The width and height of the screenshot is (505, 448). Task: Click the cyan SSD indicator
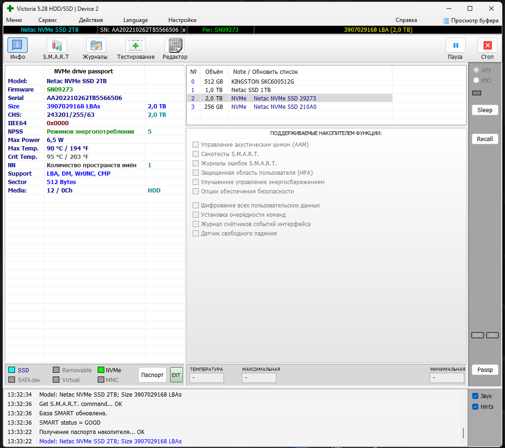click(12, 370)
